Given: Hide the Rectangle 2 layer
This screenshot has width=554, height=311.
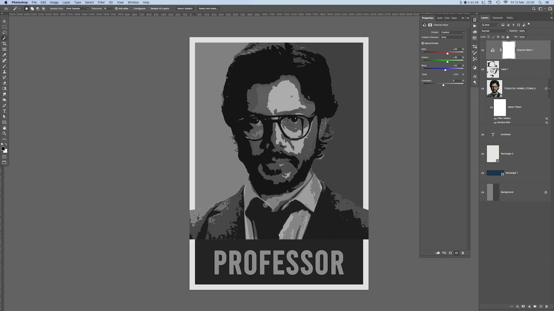Looking at the screenshot, I should coord(483,154).
